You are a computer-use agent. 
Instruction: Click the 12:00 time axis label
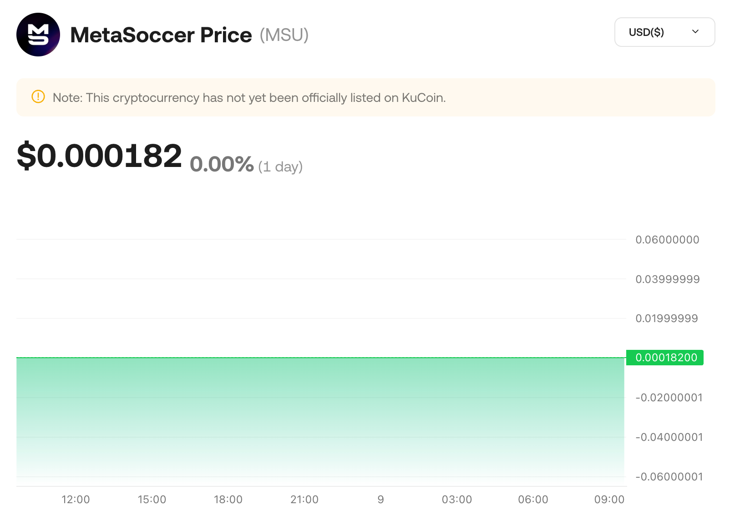[x=76, y=500]
